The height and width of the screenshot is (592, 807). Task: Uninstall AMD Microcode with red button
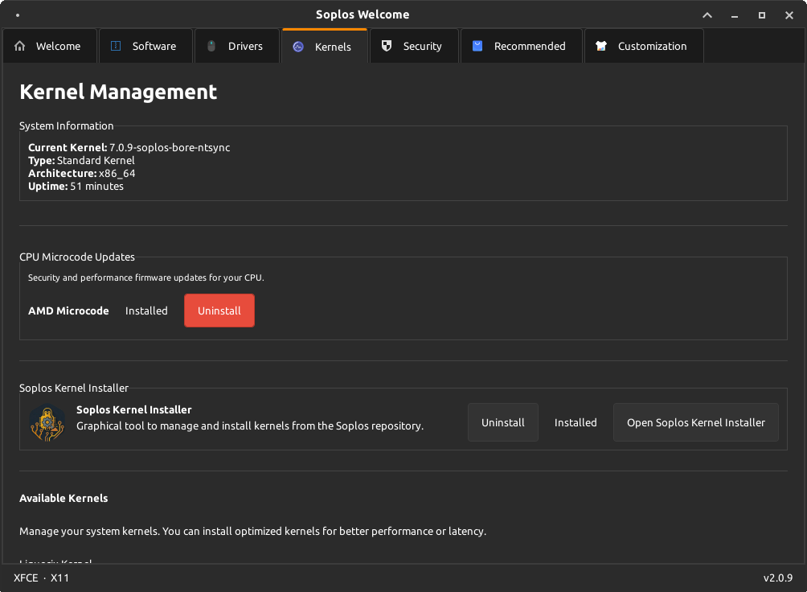[x=219, y=310]
